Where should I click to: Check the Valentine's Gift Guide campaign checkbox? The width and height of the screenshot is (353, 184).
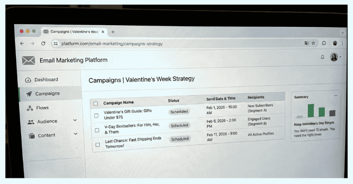click(x=97, y=116)
